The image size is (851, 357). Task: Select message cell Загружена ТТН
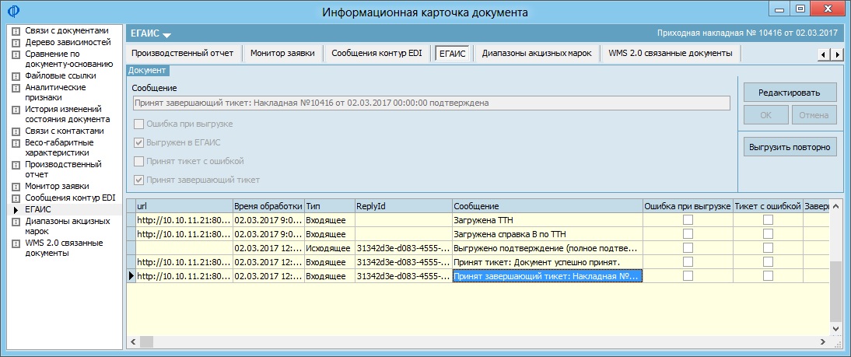click(548, 220)
